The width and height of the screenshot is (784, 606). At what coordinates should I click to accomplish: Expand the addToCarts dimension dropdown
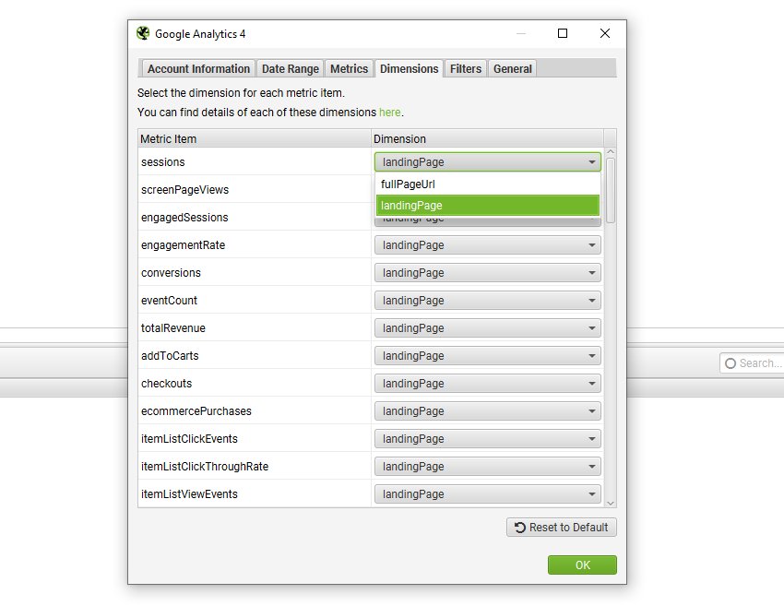[x=488, y=356]
